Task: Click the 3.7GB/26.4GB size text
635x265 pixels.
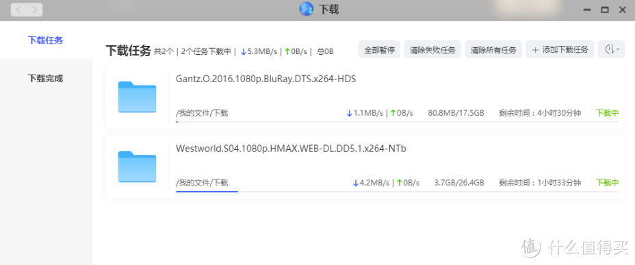Action: click(x=459, y=183)
